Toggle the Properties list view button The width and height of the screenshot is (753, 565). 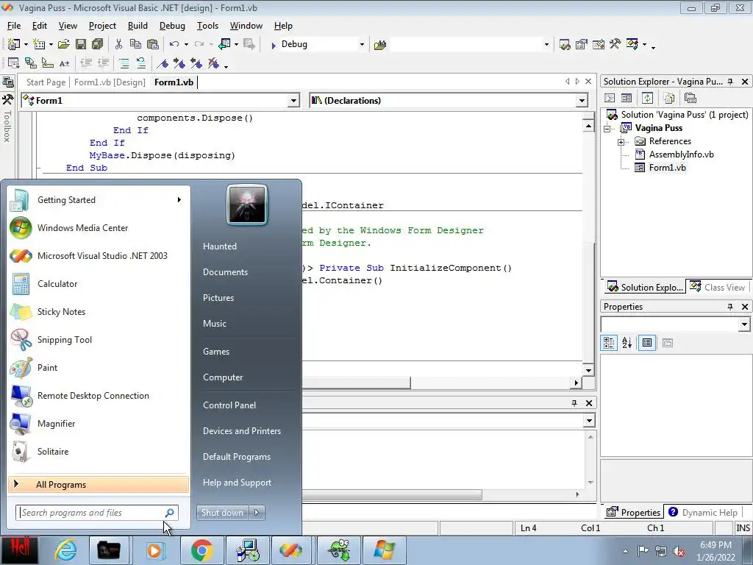click(647, 343)
